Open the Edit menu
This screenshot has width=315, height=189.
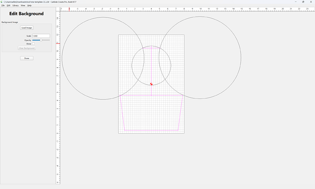pos(8,5)
